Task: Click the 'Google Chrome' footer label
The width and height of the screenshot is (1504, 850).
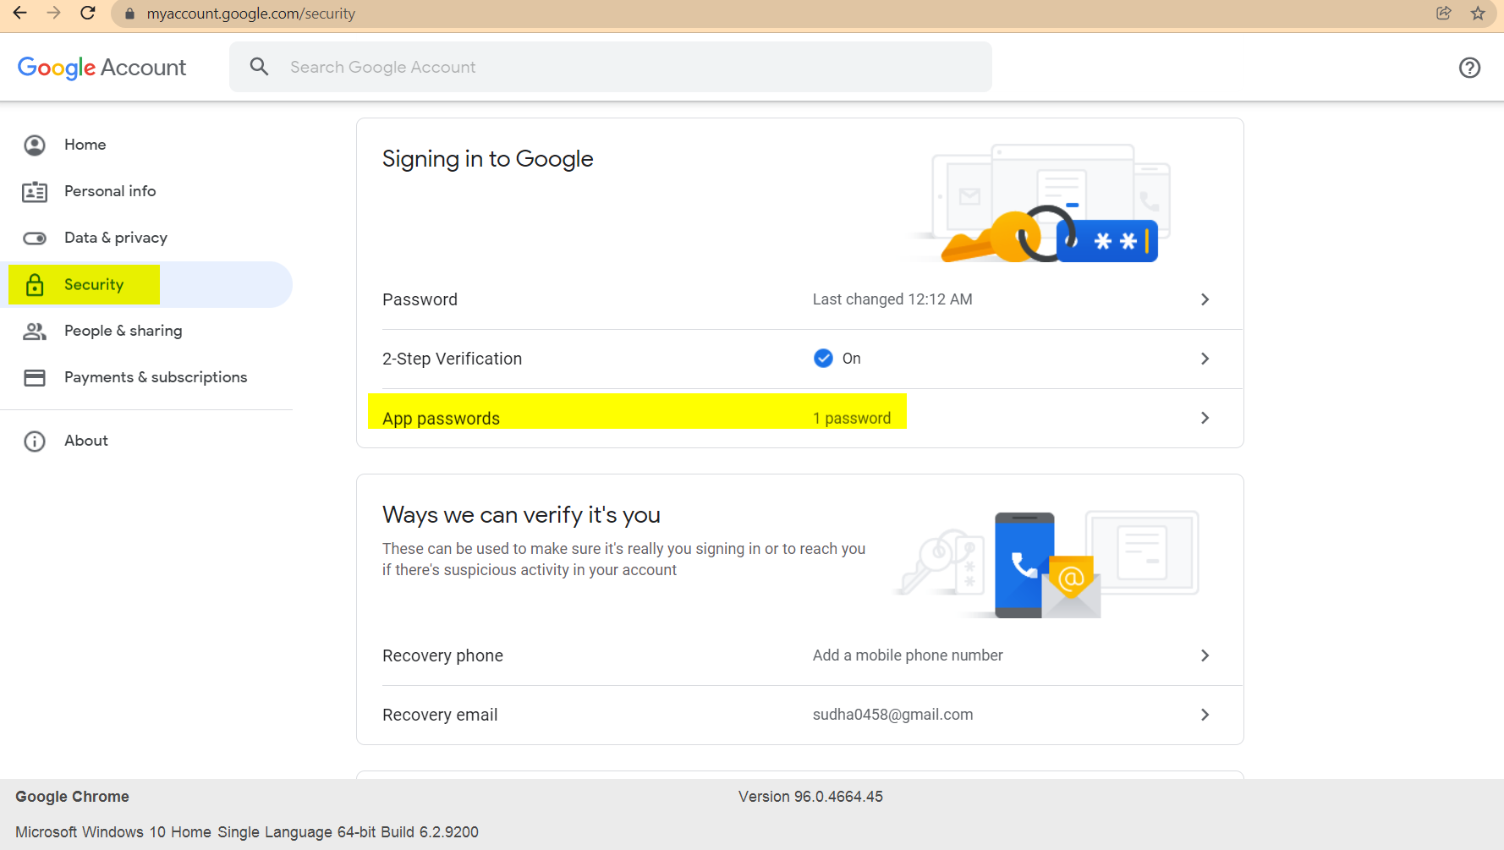Action: coord(72,797)
